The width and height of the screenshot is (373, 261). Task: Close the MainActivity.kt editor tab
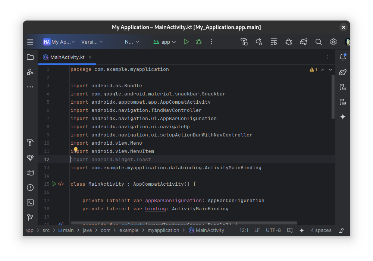tap(90, 57)
